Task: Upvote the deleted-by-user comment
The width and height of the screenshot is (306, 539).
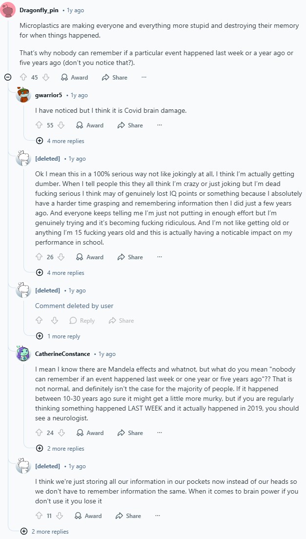Action: coord(39,320)
